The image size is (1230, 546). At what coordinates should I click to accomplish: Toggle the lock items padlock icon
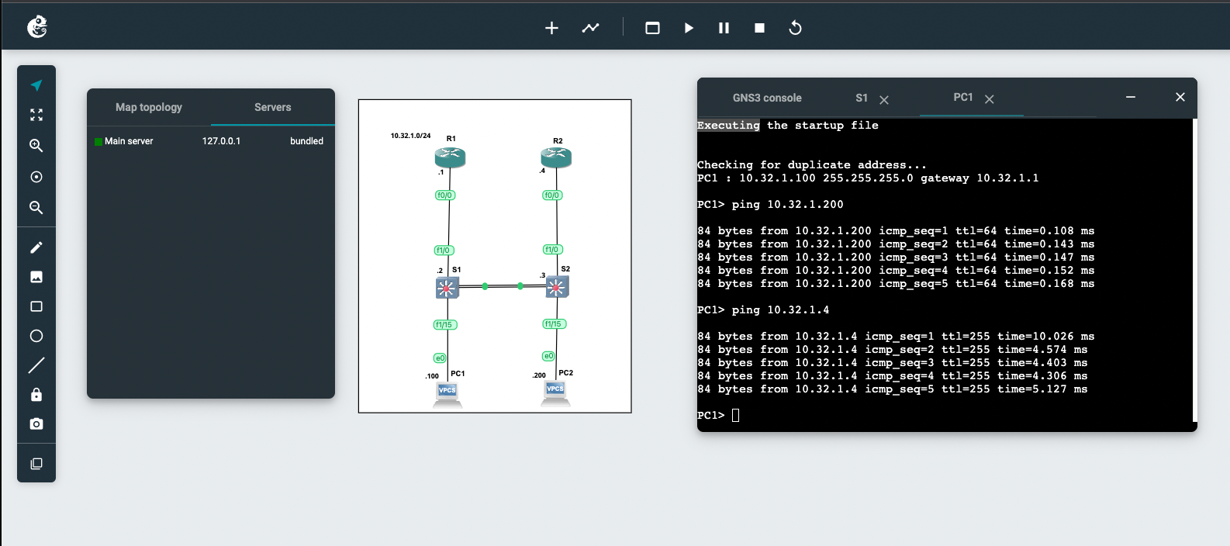coord(36,395)
